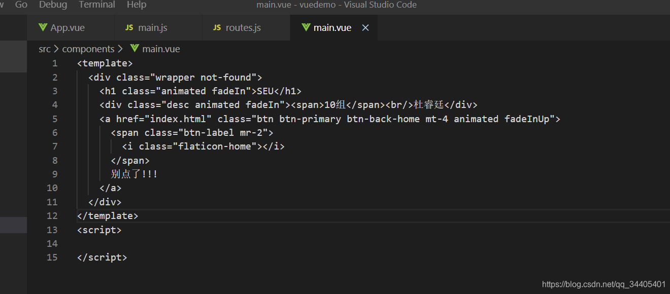Click the Vue icon in the breadcrumb
Image resolution: width=670 pixels, height=294 pixels.
(x=135, y=49)
